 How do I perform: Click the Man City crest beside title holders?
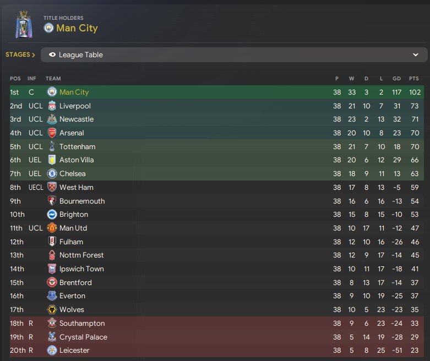pos(48,28)
